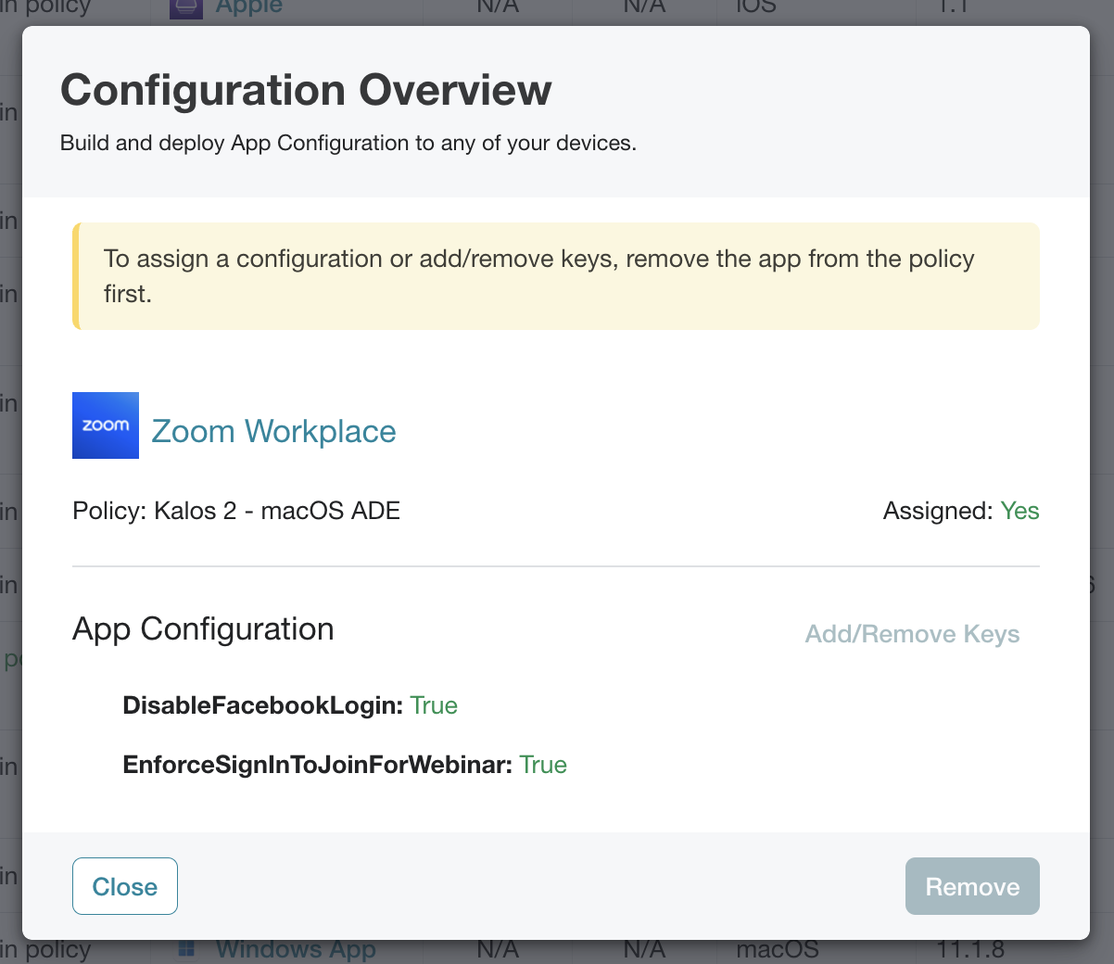Click the yellow notice about removing the app first
Viewport: 1114px width, 964px height.
(x=556, y=276)
